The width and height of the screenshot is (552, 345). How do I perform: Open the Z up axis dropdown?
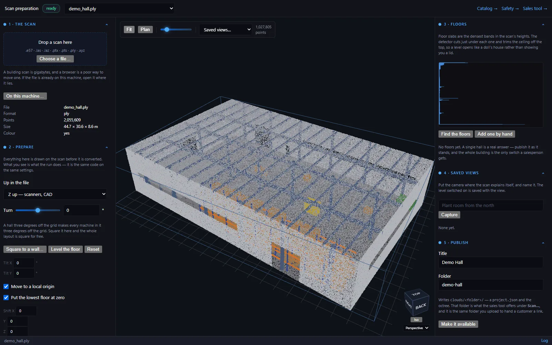[55, 194]
